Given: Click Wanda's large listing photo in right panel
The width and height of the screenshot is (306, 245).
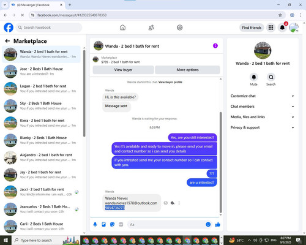Looking at the screenshot, I should 263,50.
